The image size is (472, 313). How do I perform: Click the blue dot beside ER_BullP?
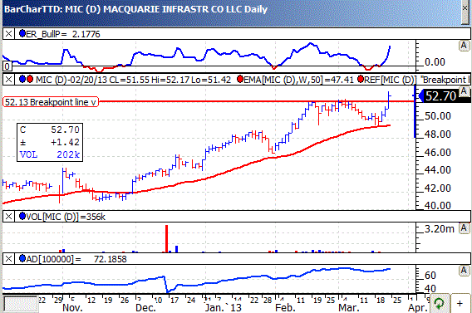22,33
